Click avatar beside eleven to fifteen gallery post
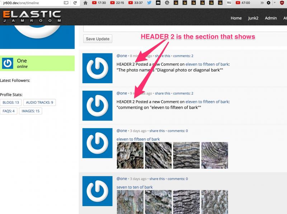The width and height of the screenshot is (287, 214). pyautogui.click(x=97, y=143)
